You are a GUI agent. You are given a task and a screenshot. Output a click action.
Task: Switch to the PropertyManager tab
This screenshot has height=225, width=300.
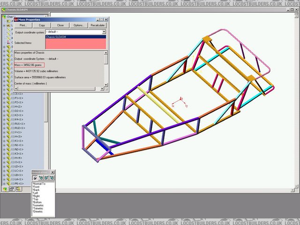tap(12, 189)
